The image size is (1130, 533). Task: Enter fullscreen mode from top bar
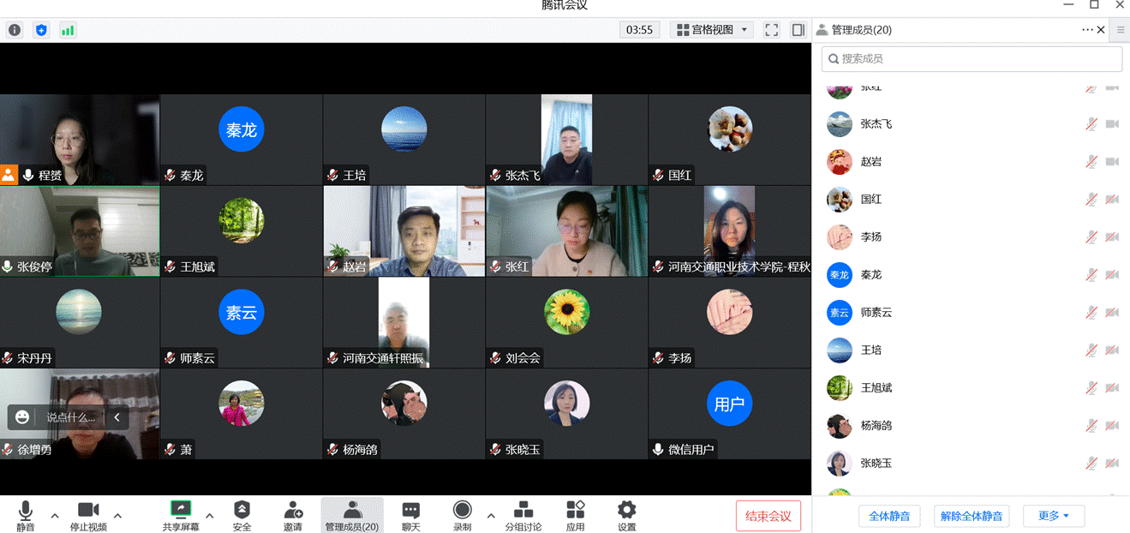[x=771, y=30]
